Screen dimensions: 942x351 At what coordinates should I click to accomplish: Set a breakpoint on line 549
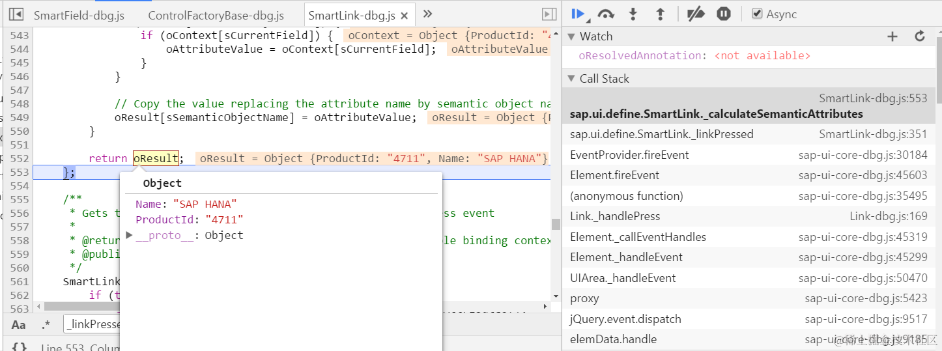tap(20, 117)
